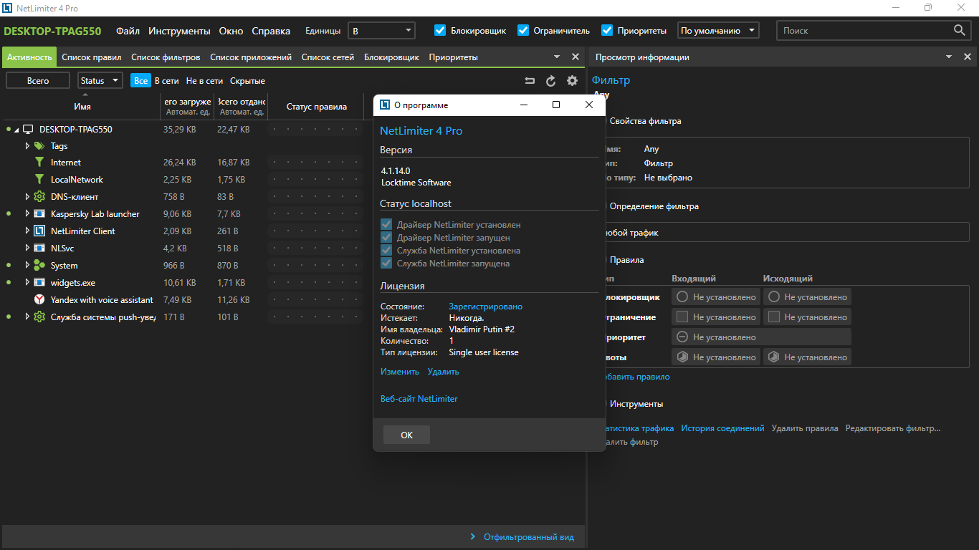Viewport: 979px width, 550px height.
Task: Click the collapse rows icon beside refresh
Action: [x=530, y=81]
